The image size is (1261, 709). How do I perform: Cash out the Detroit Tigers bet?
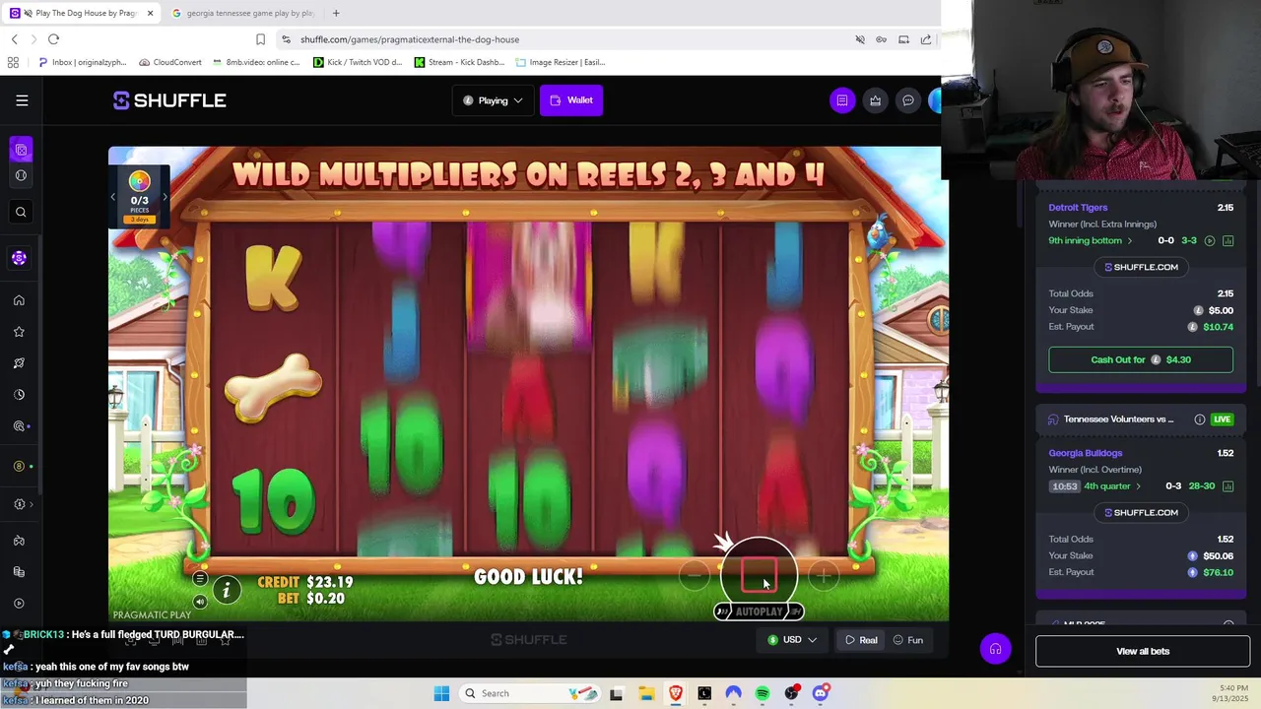coord(1141,359)
